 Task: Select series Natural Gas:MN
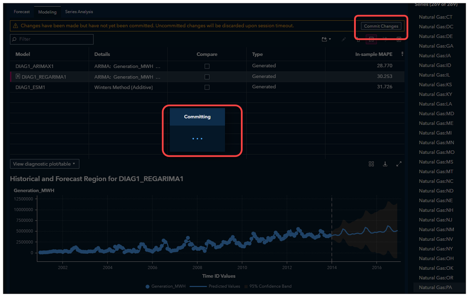click(437, 143)
